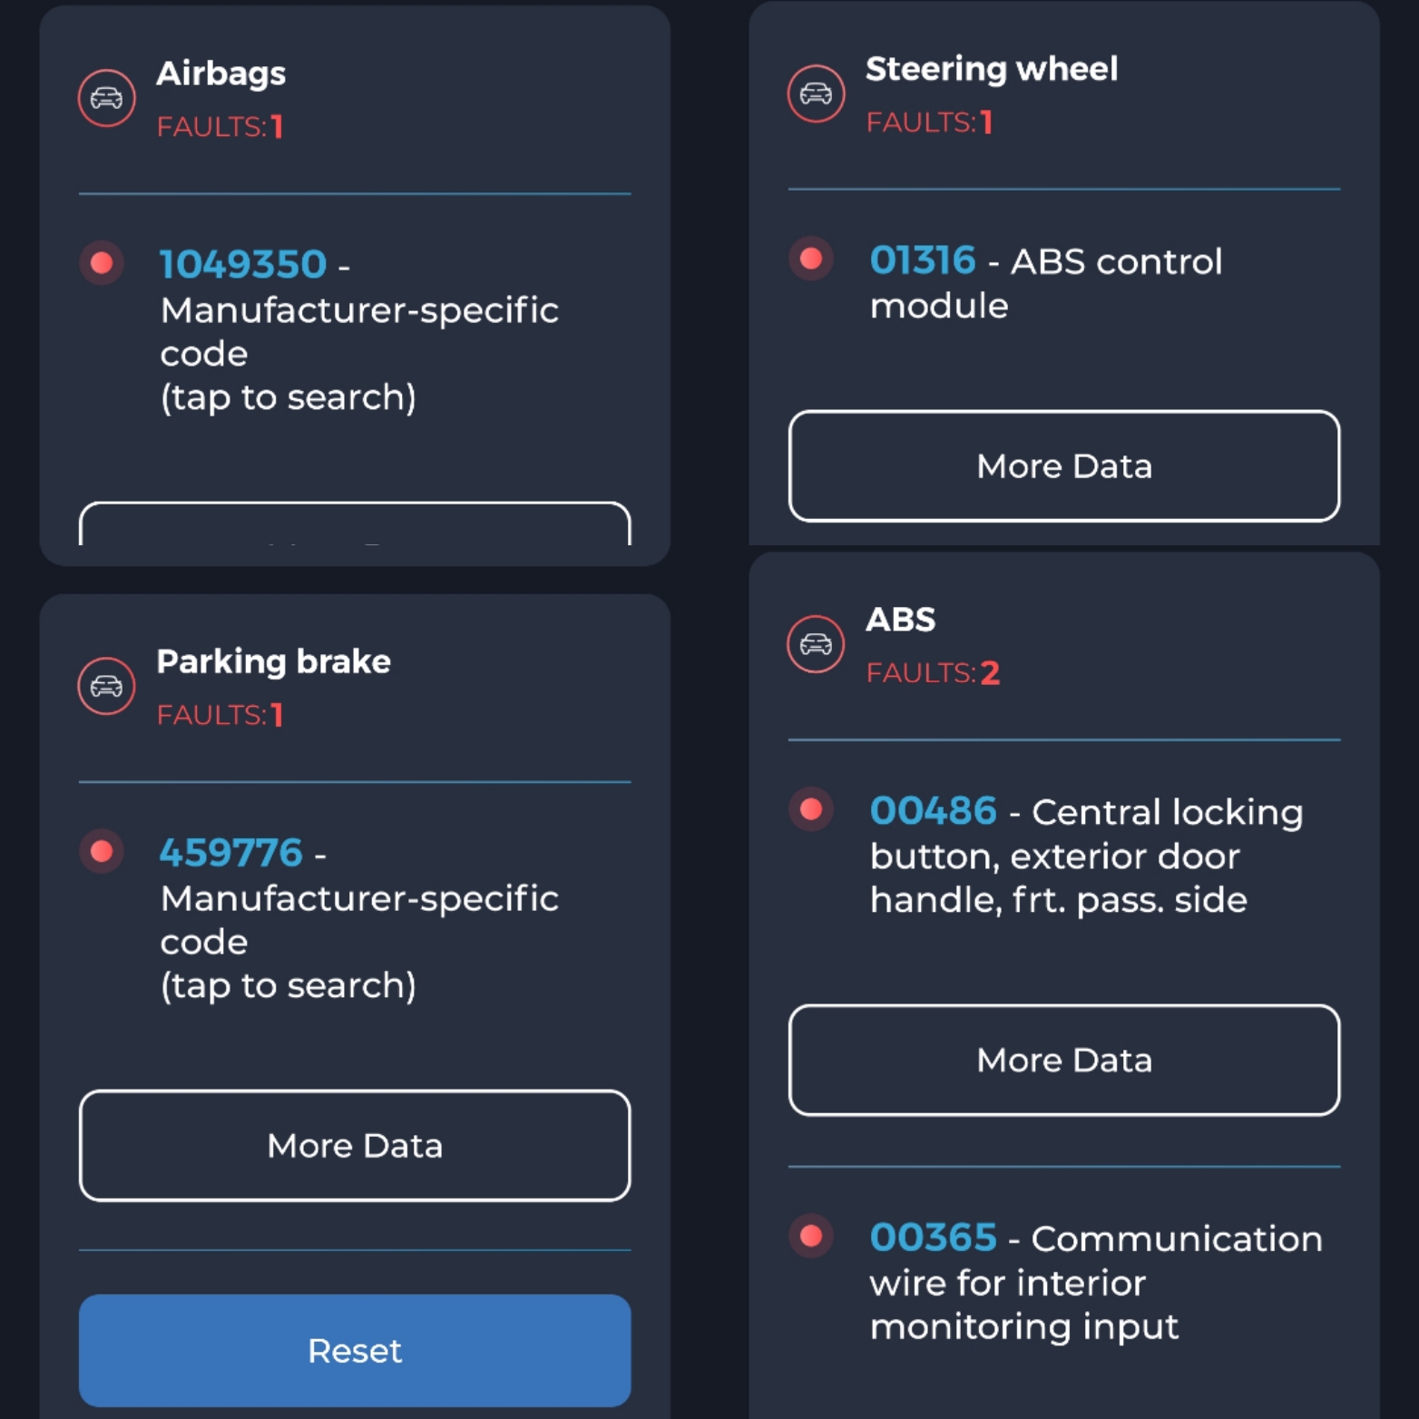This screenshot has height=1419, width=1419.
Task: Tap the Parking brake car icon
Action: click(106, 686)
